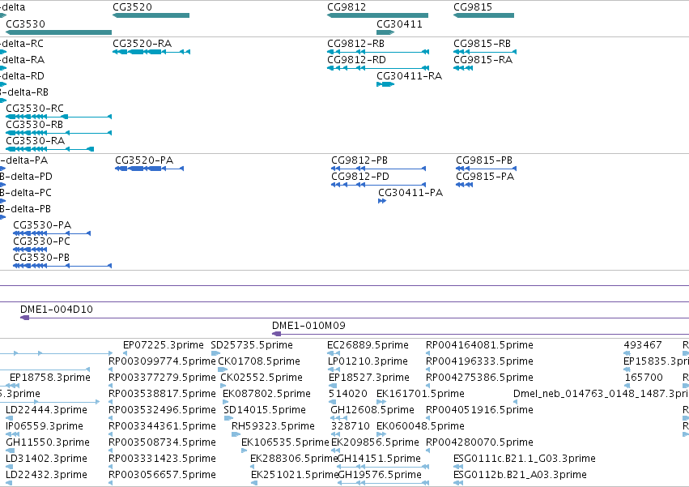Viewport: 689px width, 487px height.
Task: Click CDS label CG3530-PB
Action: click(x=41, y=258)
